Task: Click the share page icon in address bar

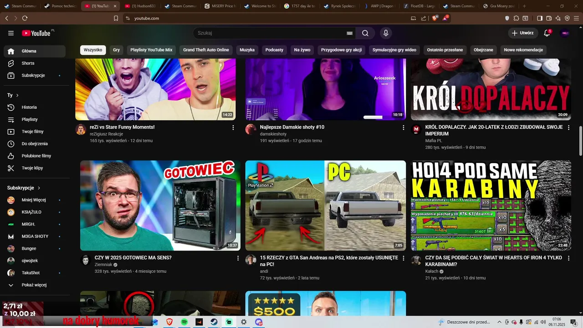Action: 424,18
